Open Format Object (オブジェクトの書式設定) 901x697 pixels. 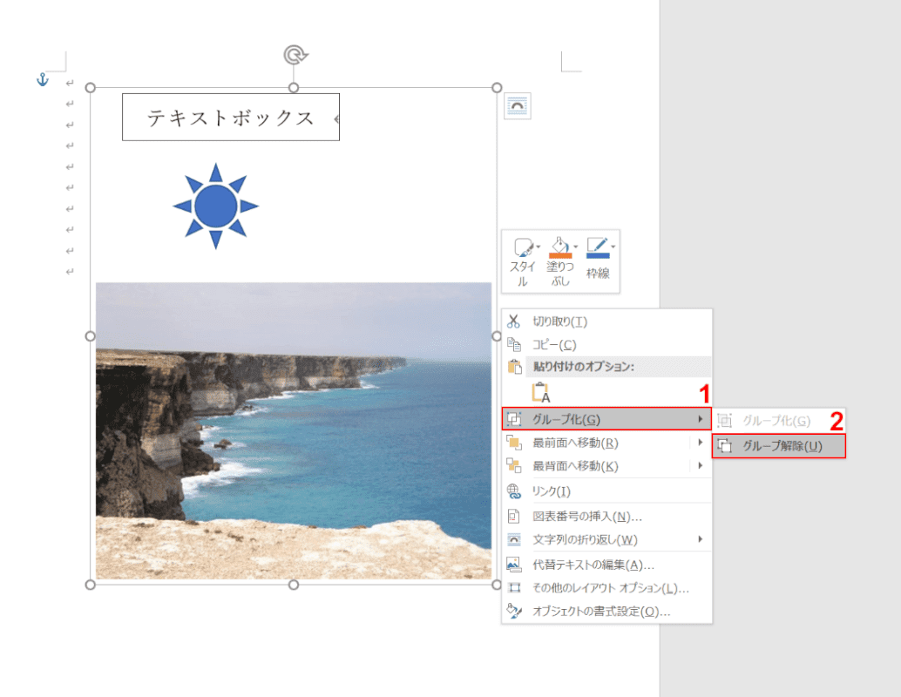[x=606, y=611]
